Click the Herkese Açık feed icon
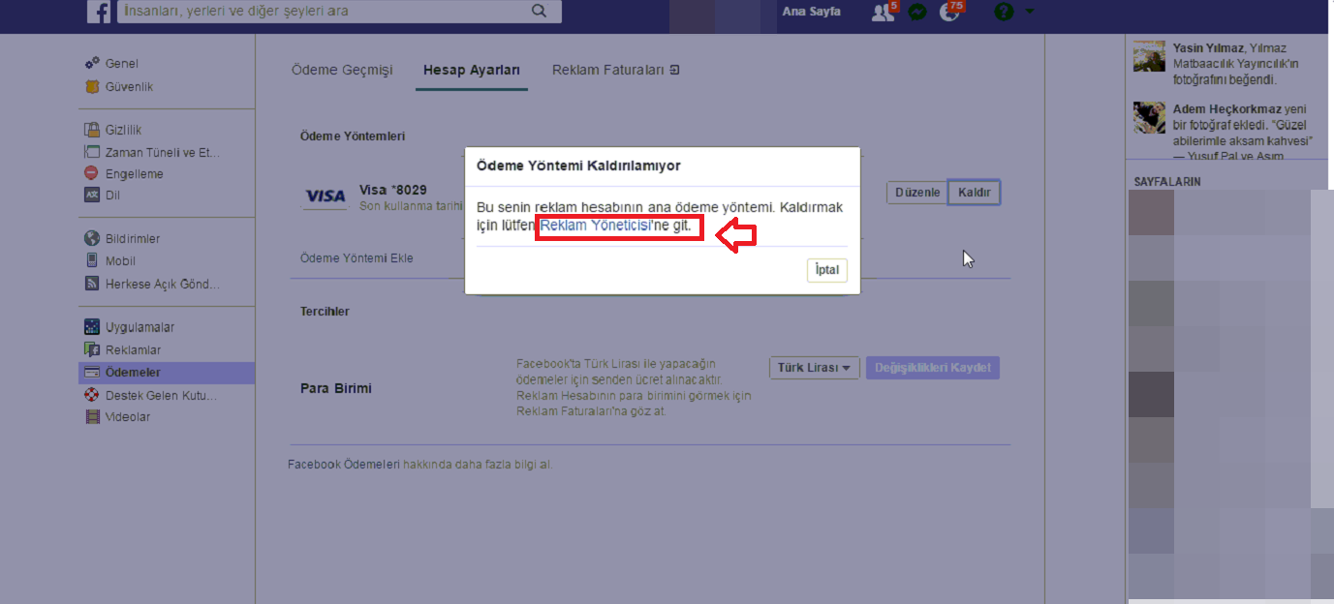1334x604 pixels. (92, 284)
